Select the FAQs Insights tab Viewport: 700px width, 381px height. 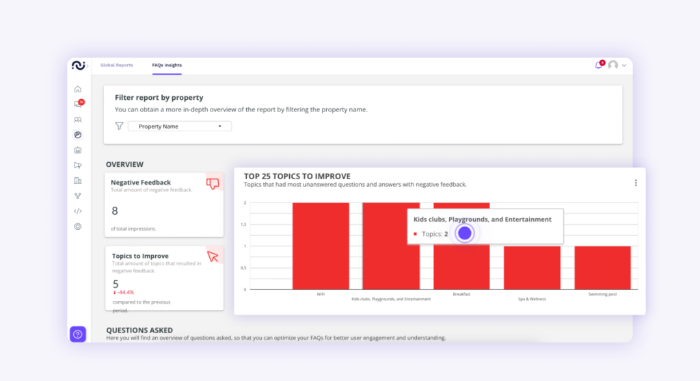[167, 65]
